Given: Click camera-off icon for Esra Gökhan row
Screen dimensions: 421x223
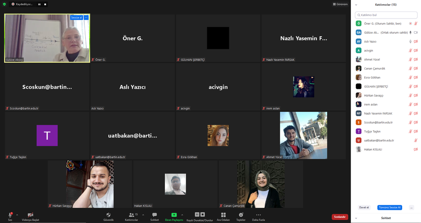Looking at the screenshot, I should click(416, 78).
